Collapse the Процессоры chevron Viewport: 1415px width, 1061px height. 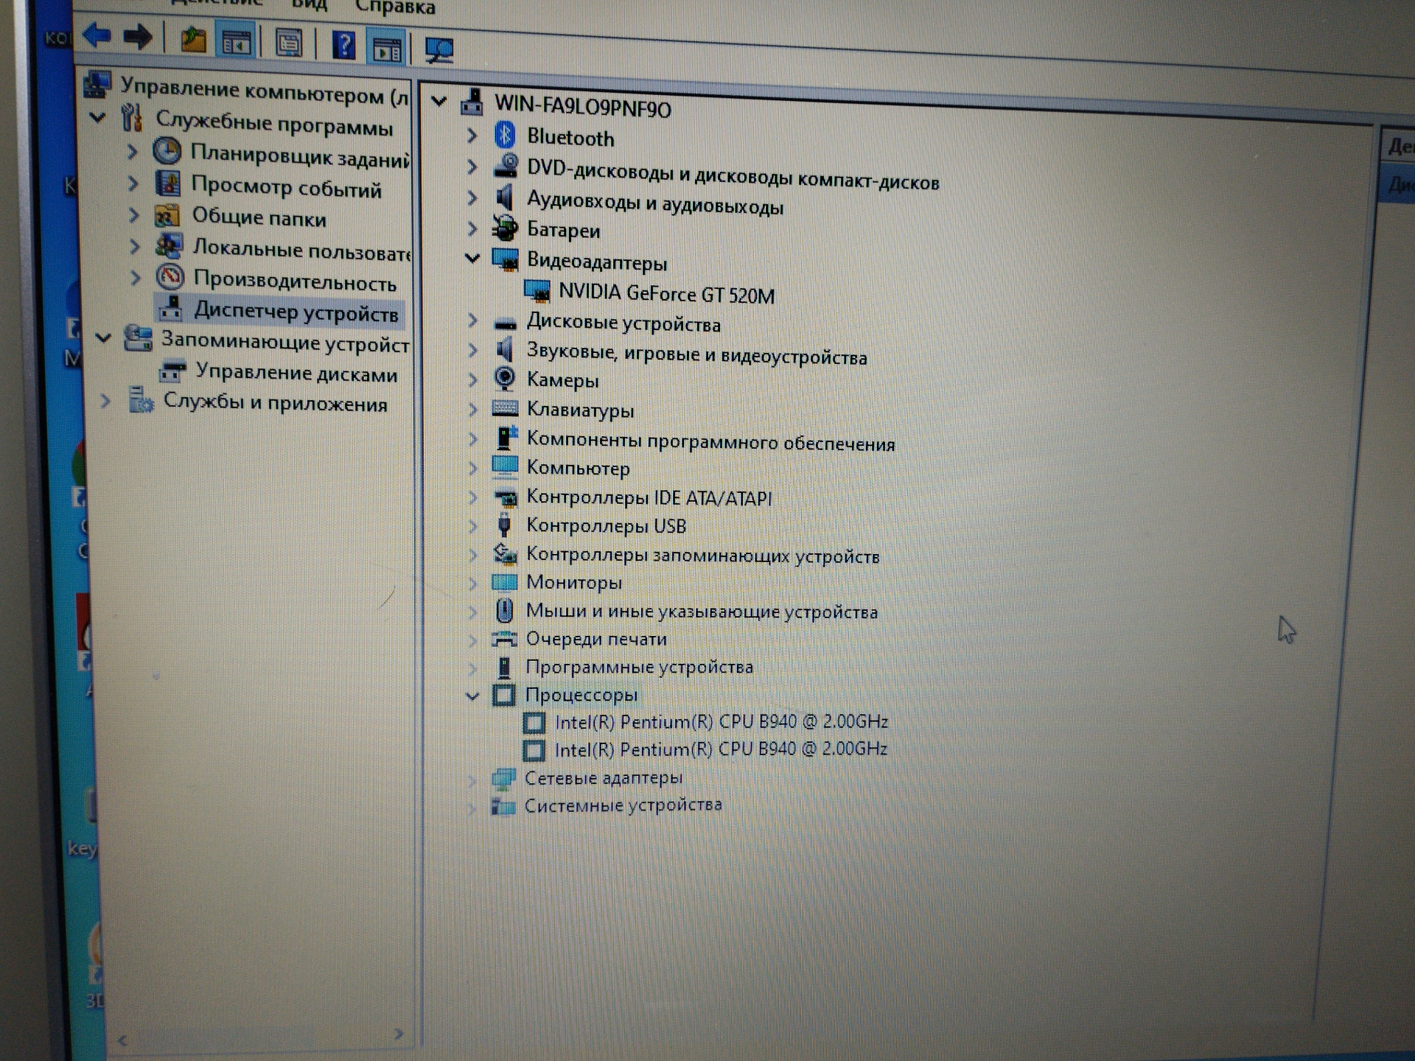[x=472, y=695]
